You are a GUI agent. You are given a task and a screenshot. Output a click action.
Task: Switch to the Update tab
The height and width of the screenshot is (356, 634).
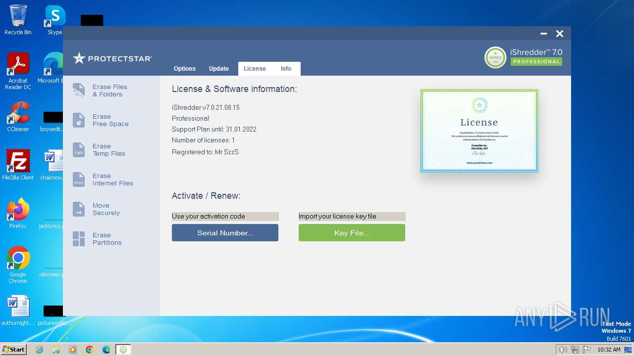pos(219,69)
